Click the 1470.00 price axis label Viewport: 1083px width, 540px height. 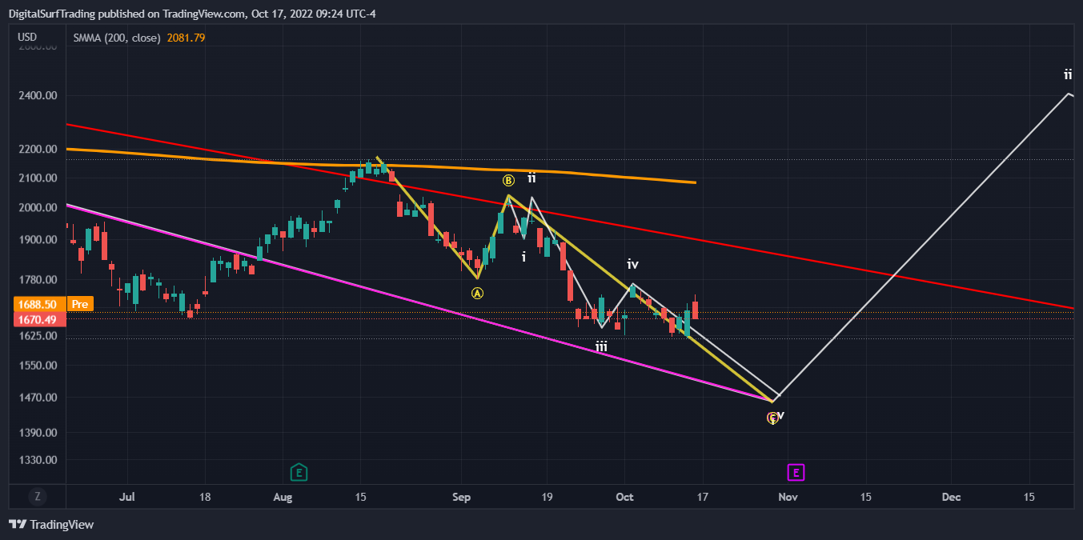tap(38, 398)
